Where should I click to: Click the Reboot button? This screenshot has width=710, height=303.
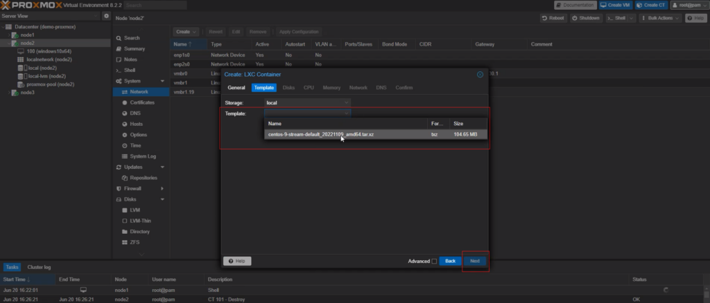(x=553, y=18)
